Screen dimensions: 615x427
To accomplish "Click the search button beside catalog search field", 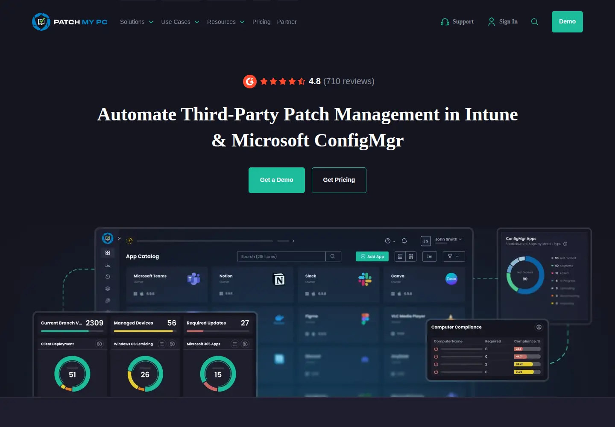I will pyautogui.click(x=333, y=256).
